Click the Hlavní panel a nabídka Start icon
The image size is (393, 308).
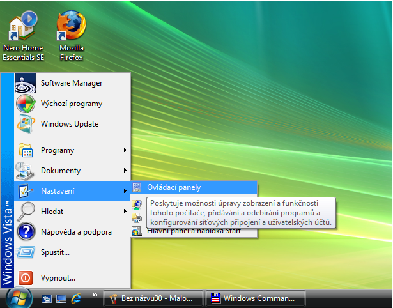(137, 231)
